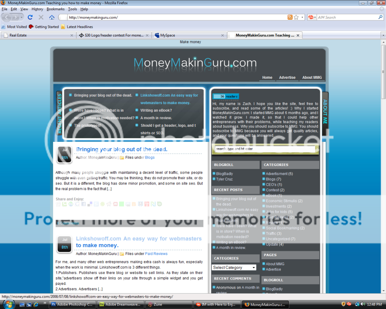Go back with the Firefox back arrow
This screenshot has width=386, height=309.
pos(7,17)
